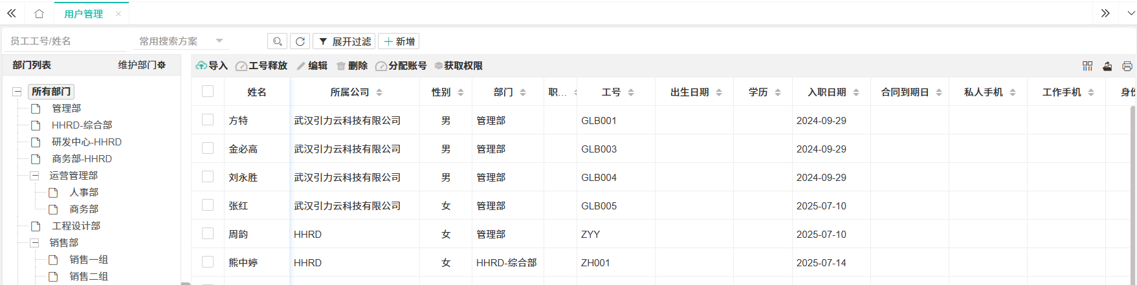
Task: Click the export icon in table toolbar
Action: click(x=1107, y=66)
